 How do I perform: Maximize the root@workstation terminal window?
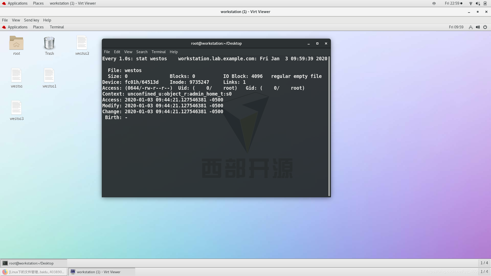coord(317,43)
